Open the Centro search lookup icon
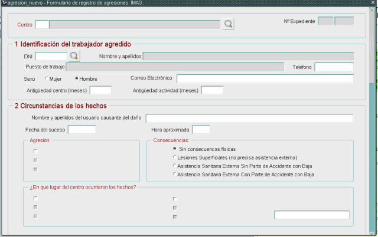The image size is (378, 237). [x=228, y=24]
